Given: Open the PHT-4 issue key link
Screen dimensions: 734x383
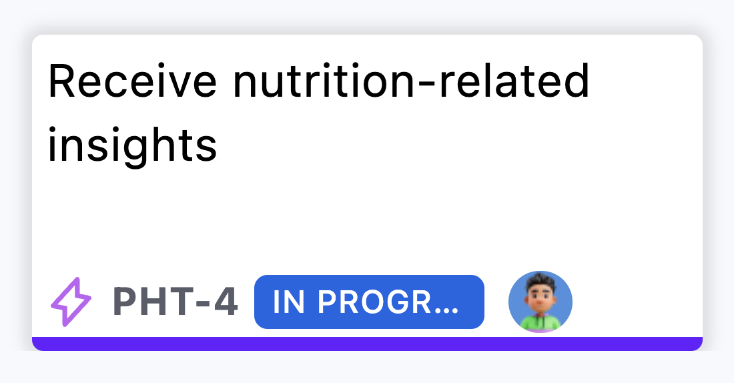Looking at the screenshot, I should pos(175,302).
